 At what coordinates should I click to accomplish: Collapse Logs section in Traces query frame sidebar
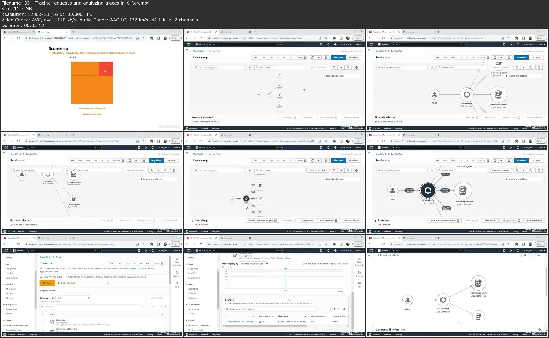click(4, 264)
